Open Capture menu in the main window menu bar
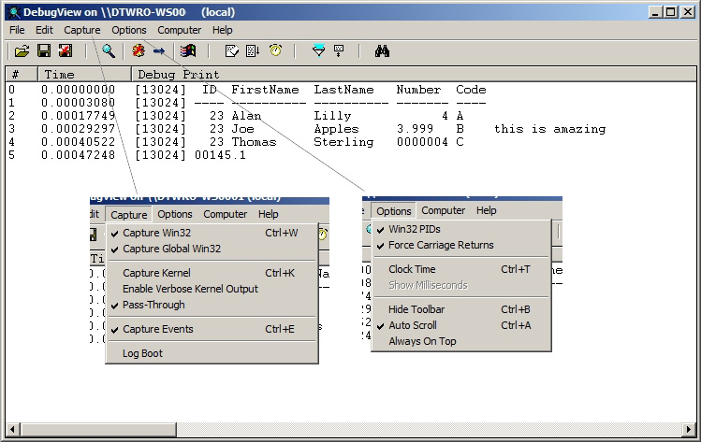This screenshot has width=701, height=442. pos(82,30)
